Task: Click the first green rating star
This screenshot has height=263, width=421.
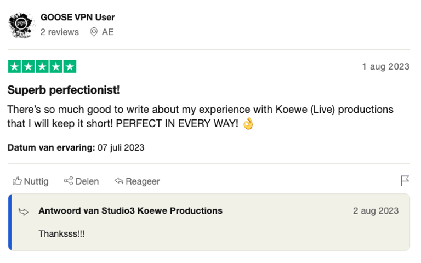Action: pos(14,67)
